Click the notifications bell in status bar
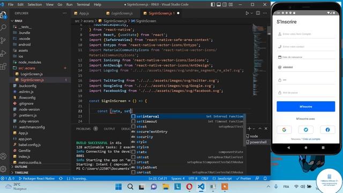The height and width of the screenshot is (193, 343). [x=265, y=179]
